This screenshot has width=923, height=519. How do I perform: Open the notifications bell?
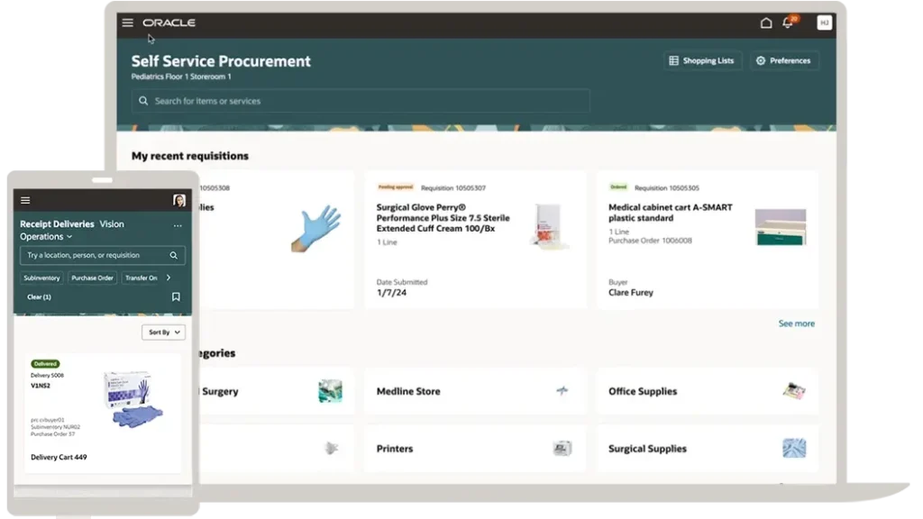[x=788, y=23]
